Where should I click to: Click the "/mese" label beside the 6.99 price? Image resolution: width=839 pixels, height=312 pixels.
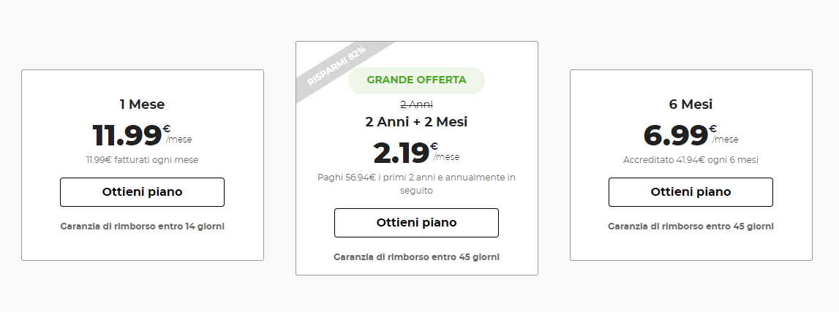click(726, 140)
